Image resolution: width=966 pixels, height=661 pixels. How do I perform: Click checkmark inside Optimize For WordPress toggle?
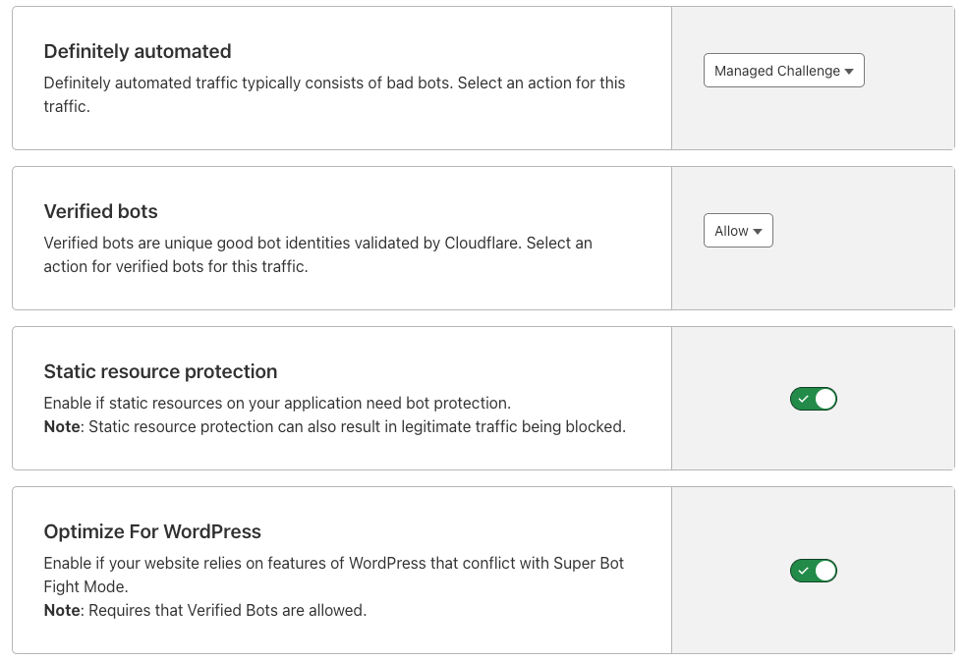pos(803,571)
